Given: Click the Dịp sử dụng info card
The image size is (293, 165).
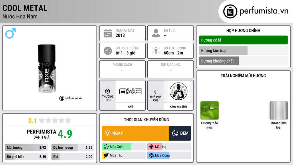Looking at the screenshot, I should pos(171,69).
